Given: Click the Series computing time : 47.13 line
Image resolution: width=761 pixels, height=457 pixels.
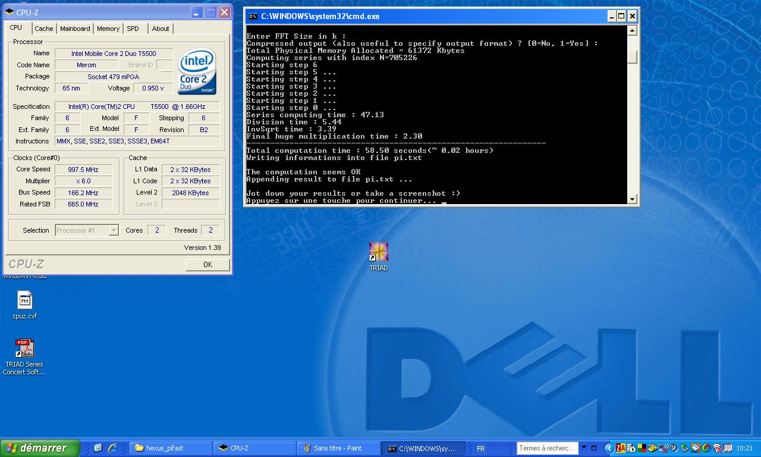Looking at the screenshot, I should [315, 115].
